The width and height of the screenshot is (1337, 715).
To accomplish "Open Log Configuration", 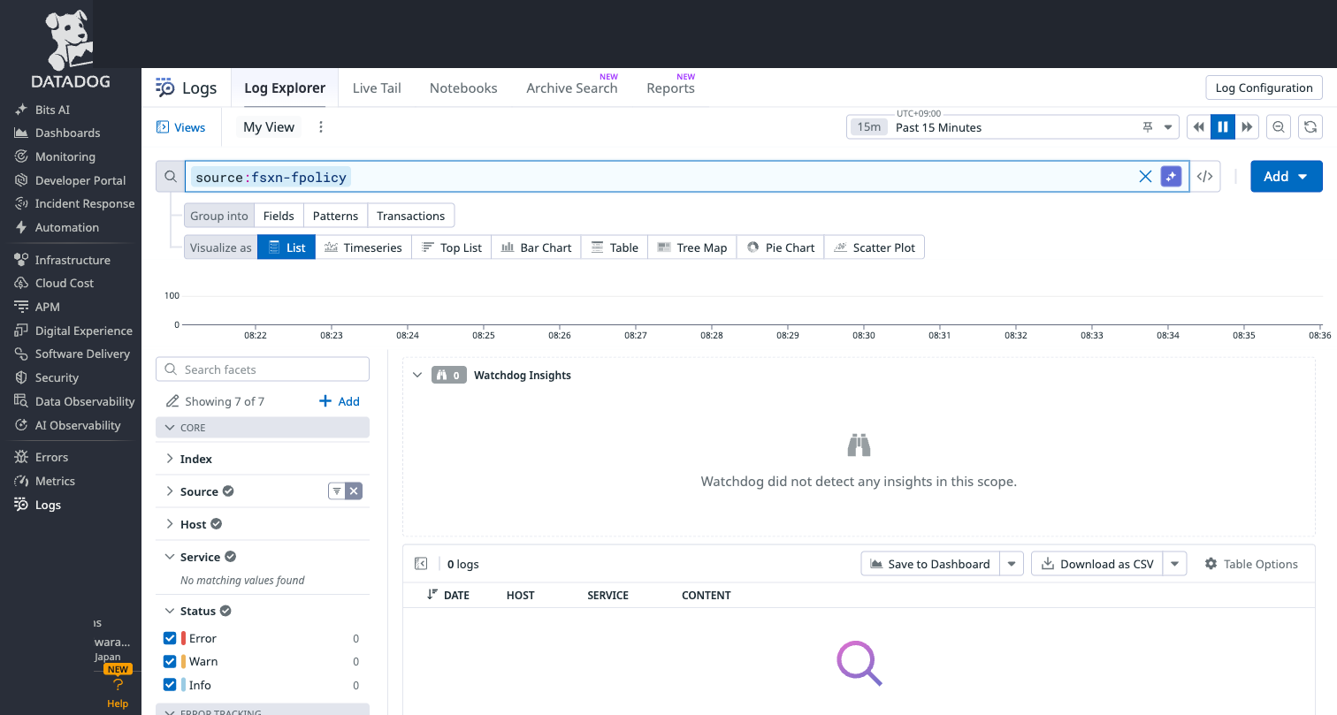I will point(1264,87).
